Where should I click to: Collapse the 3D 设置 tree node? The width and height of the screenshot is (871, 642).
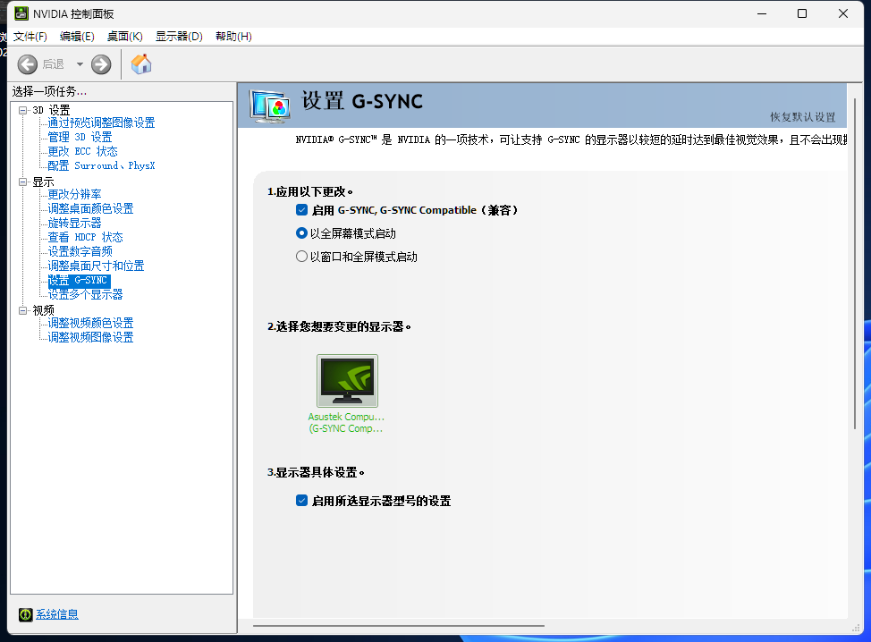click(x=22, y=110)
